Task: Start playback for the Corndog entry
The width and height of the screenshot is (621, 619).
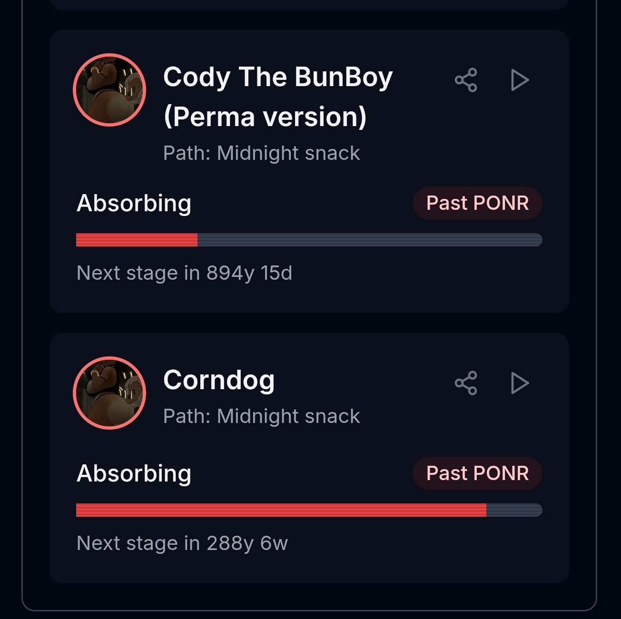Action: tap(519, 383)
